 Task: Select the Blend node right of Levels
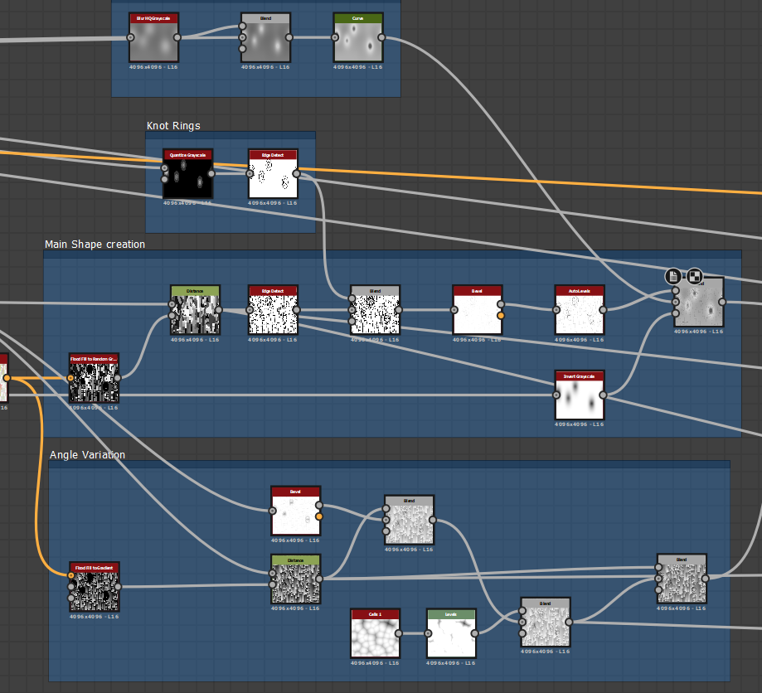546,622
